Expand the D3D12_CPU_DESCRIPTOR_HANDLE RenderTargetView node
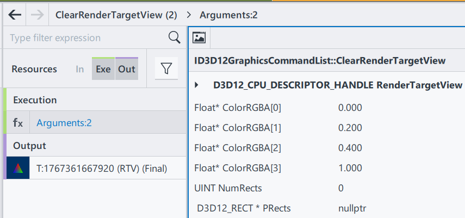 [x=197, y=85]
